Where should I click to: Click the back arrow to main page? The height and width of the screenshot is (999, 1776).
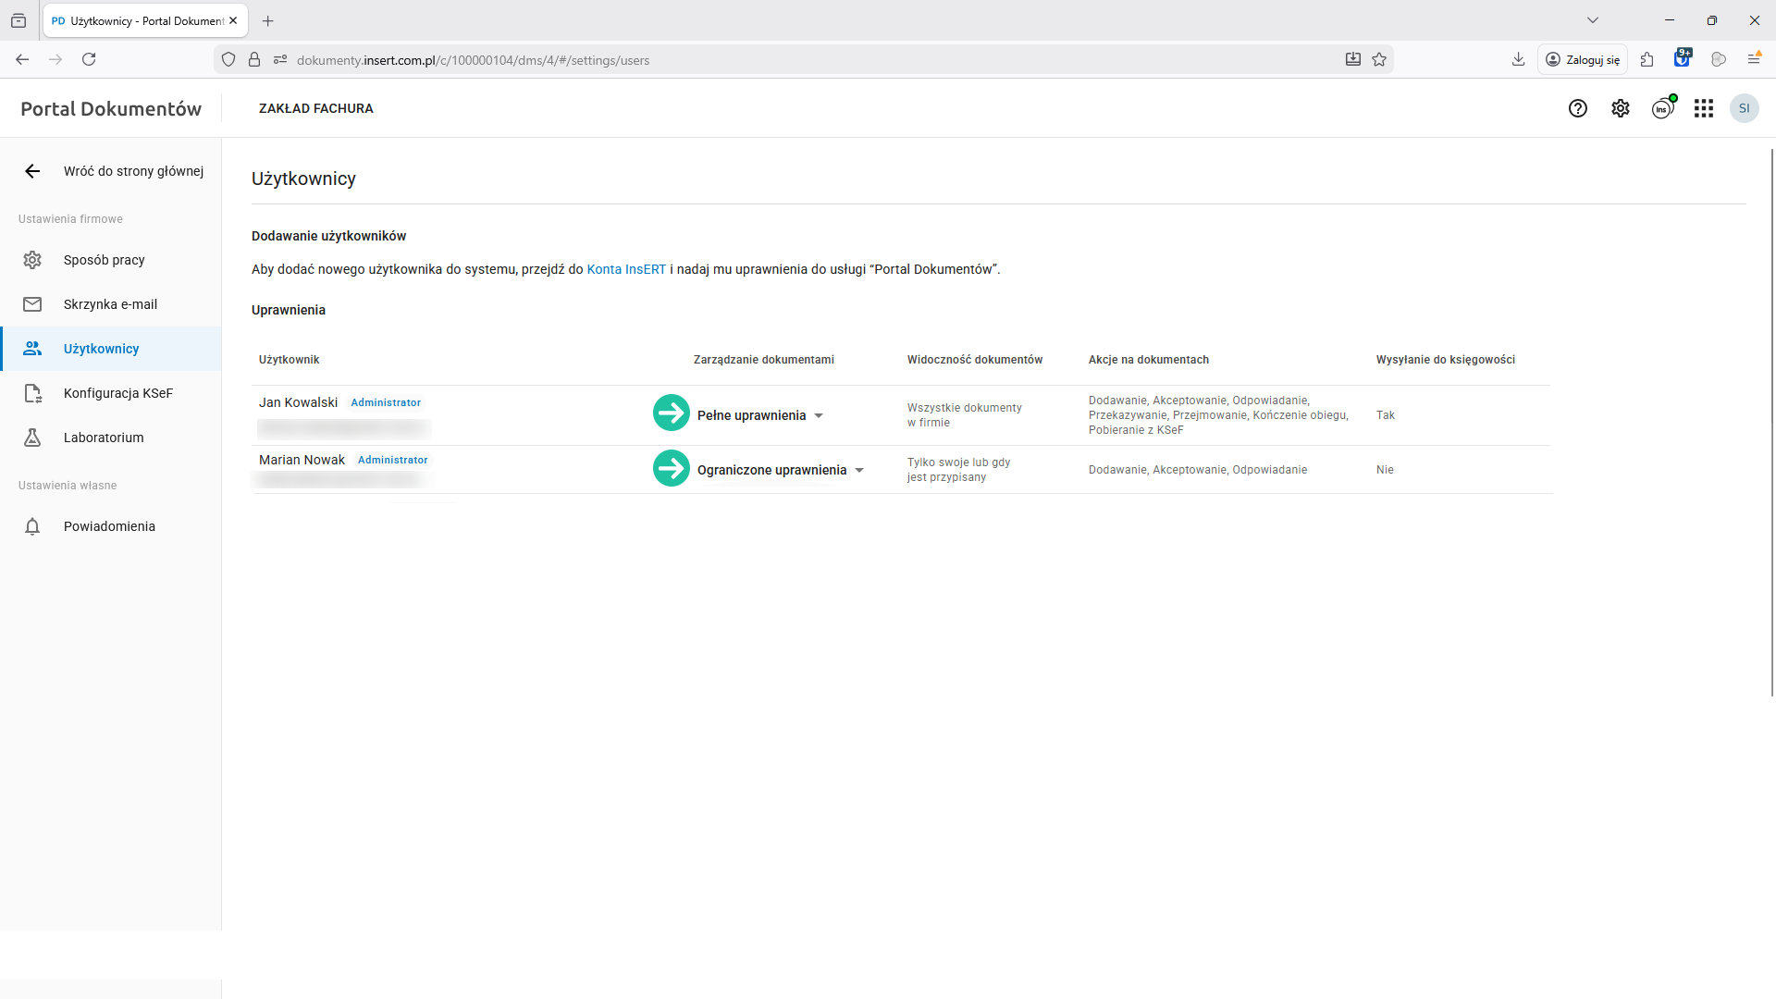pos(32,171)
